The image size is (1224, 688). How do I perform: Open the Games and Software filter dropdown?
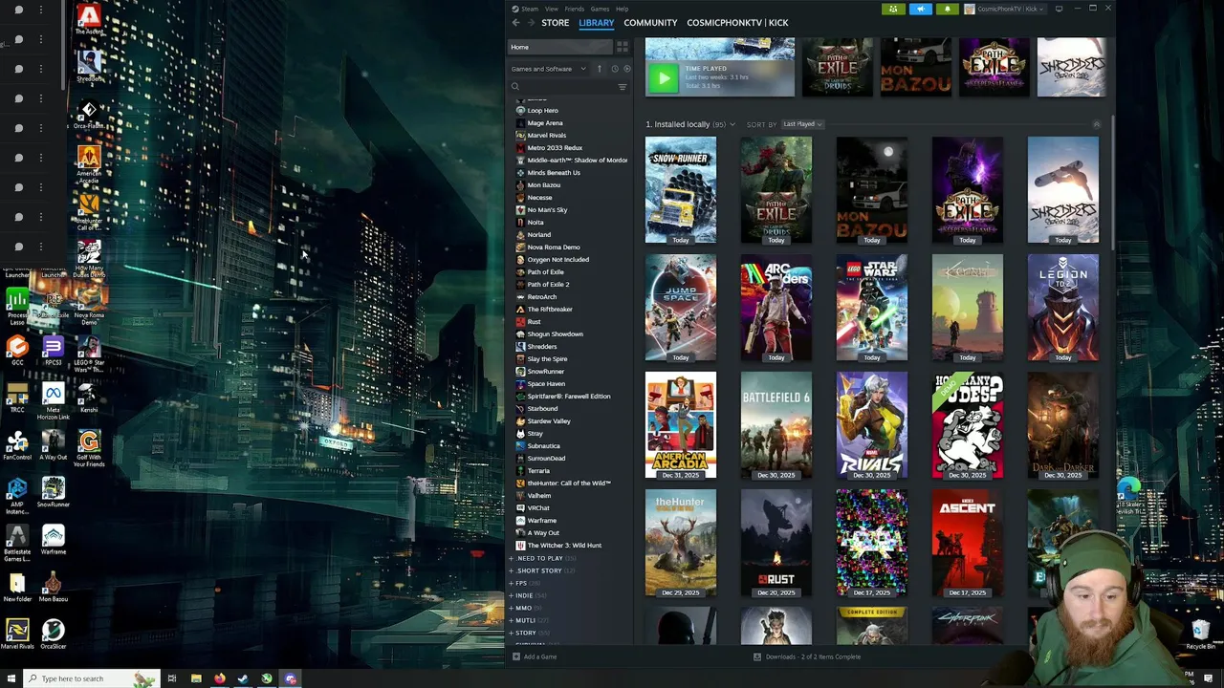tap(549, 69)
